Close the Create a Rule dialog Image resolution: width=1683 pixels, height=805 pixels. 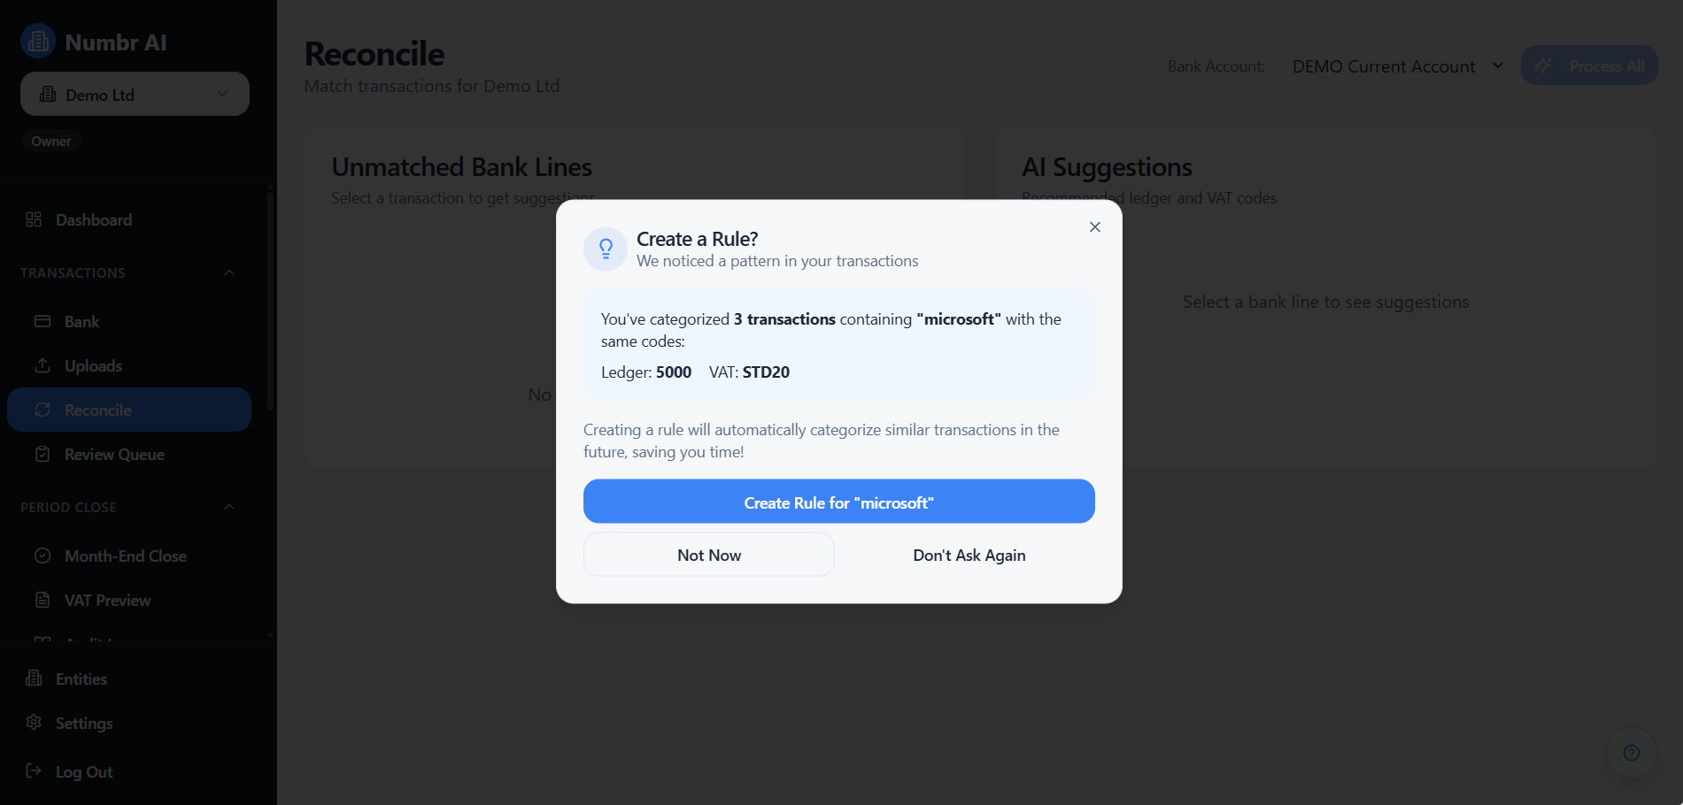tap(1094, 226)
